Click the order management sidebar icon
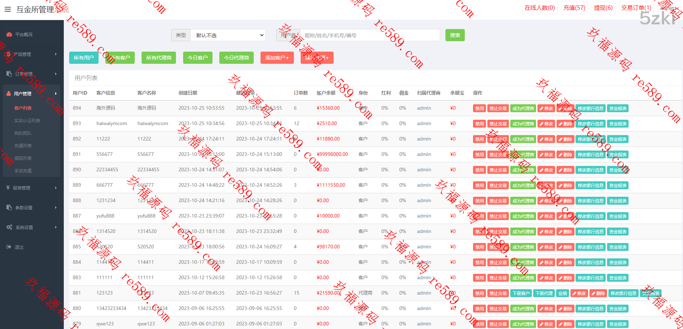The width and height of the screenshot is (683, 329). (9, 74)
